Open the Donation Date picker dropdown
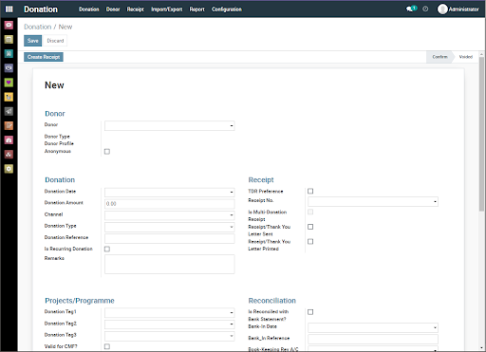This screenshot has width=486, height=352. [170, 193]
